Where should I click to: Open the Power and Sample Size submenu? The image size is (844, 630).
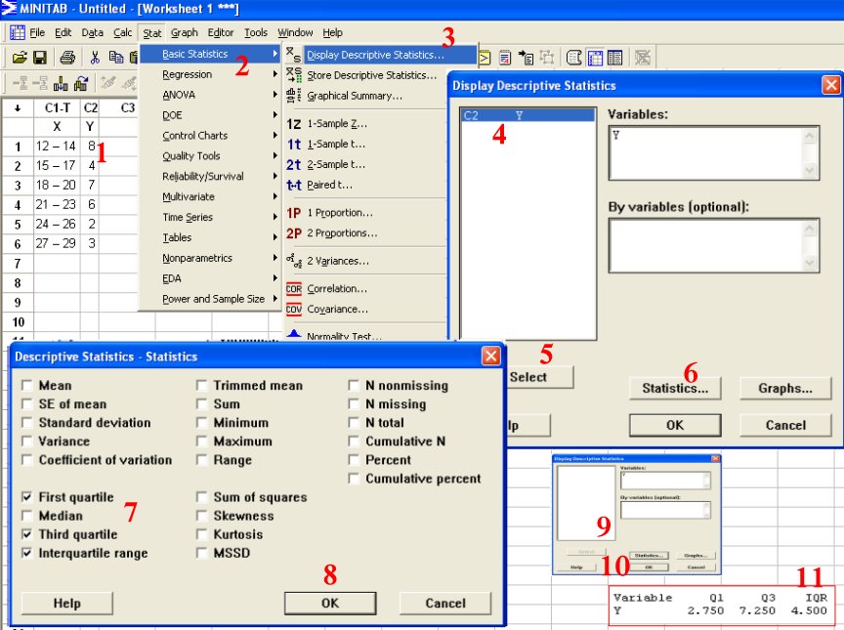pyautogui.click(x=210, y=299)
